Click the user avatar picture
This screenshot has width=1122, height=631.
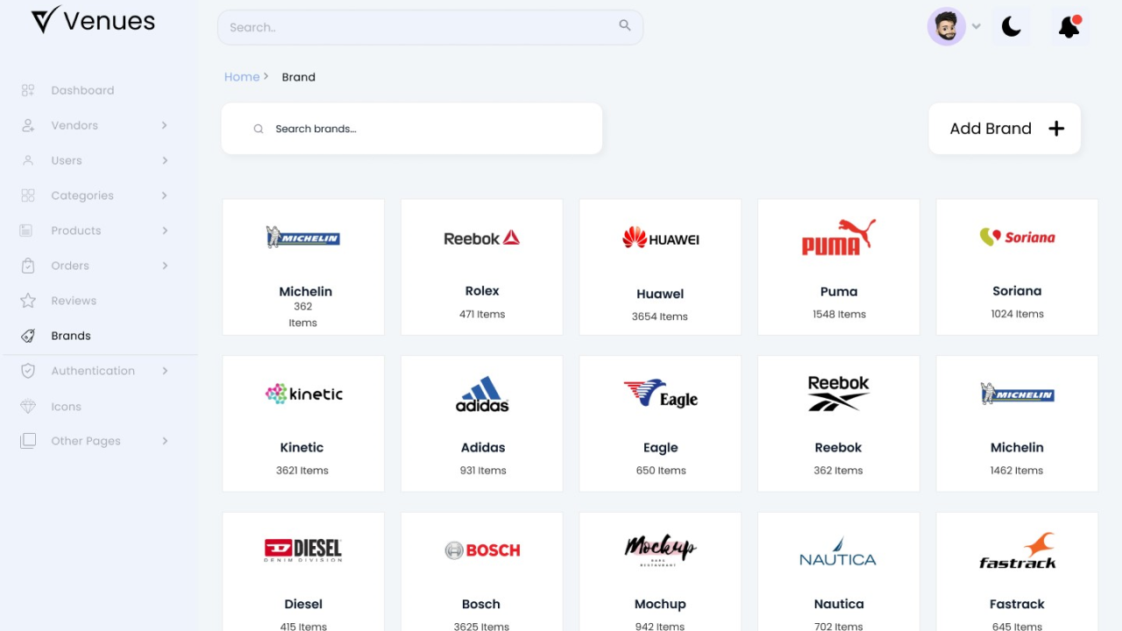point(947,27)
